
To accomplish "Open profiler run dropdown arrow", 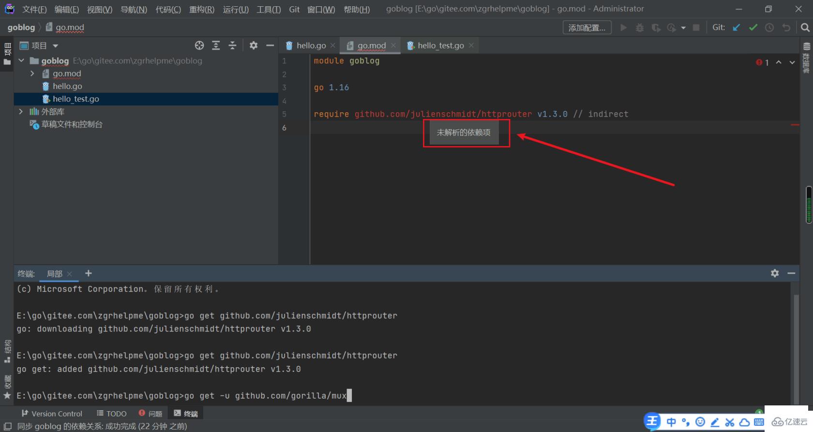I will (683, 28).
